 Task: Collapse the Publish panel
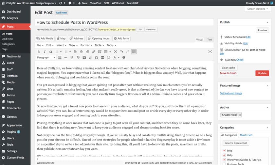point(267,22)
